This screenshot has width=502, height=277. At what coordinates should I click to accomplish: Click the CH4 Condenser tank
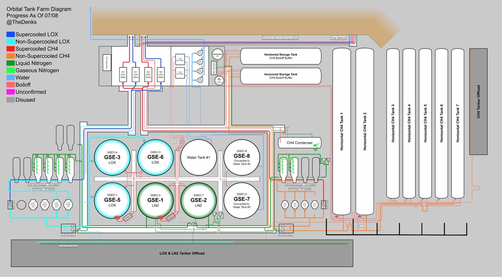[x=300, y=143]
